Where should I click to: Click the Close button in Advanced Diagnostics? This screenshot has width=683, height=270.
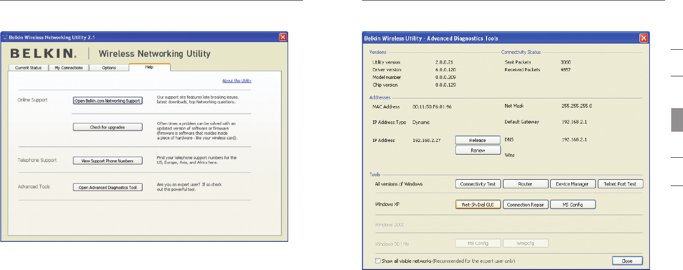[627, 261]
